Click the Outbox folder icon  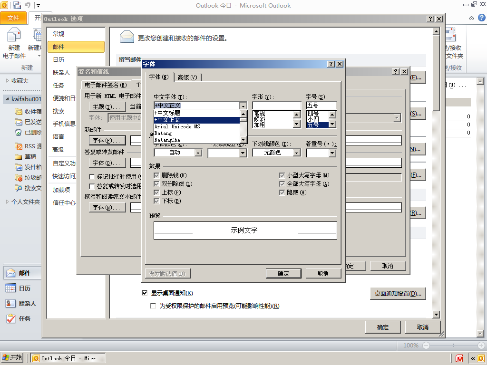click(x=19, y=167)
